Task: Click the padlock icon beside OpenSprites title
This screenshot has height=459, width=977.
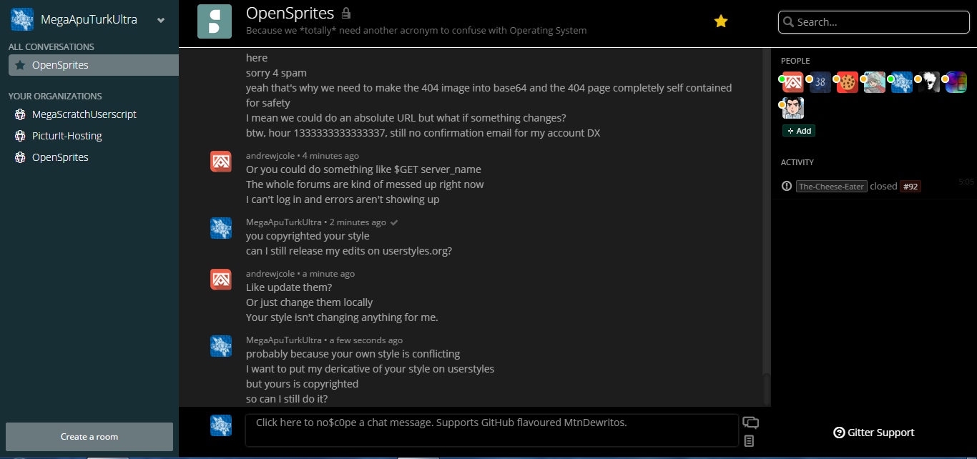Action: (346, 14)
